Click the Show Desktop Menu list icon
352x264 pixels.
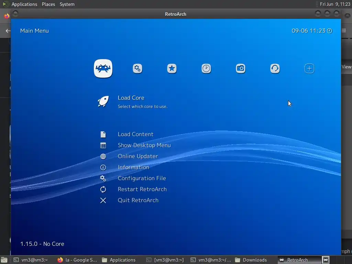point(103,145)
